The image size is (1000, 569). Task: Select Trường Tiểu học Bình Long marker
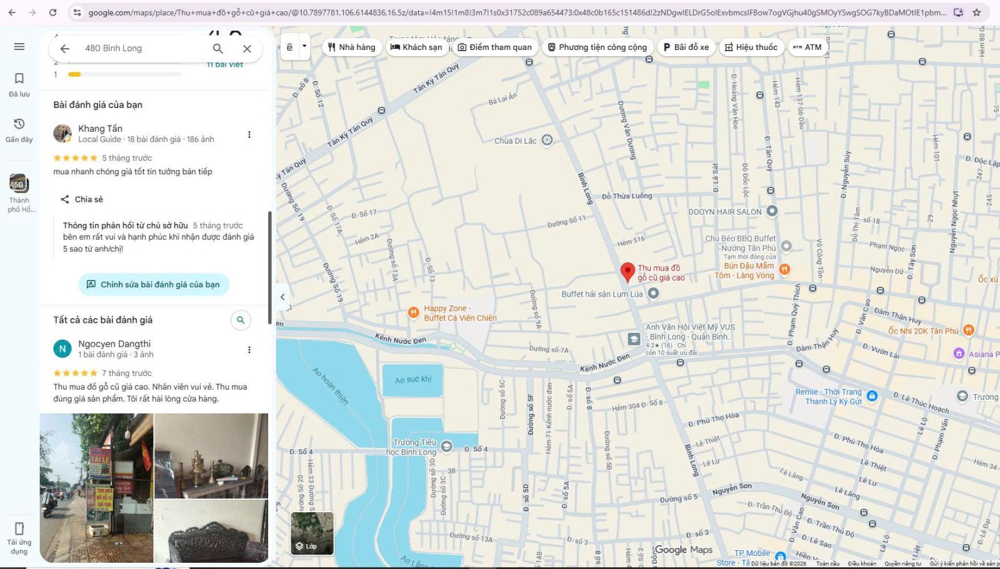[x=446, y=446]
